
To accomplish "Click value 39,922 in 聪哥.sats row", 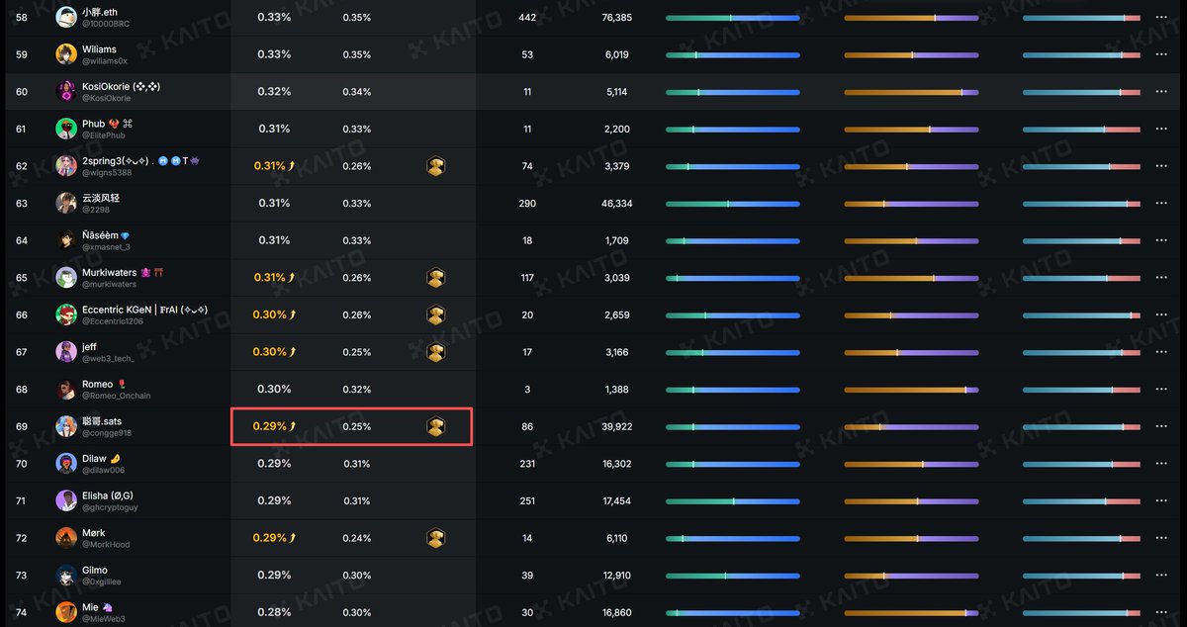I will coord(616,427).
